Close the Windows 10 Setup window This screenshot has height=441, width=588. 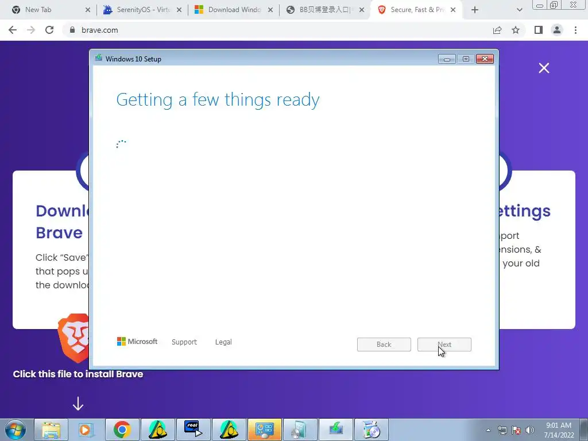click(485, 59)
